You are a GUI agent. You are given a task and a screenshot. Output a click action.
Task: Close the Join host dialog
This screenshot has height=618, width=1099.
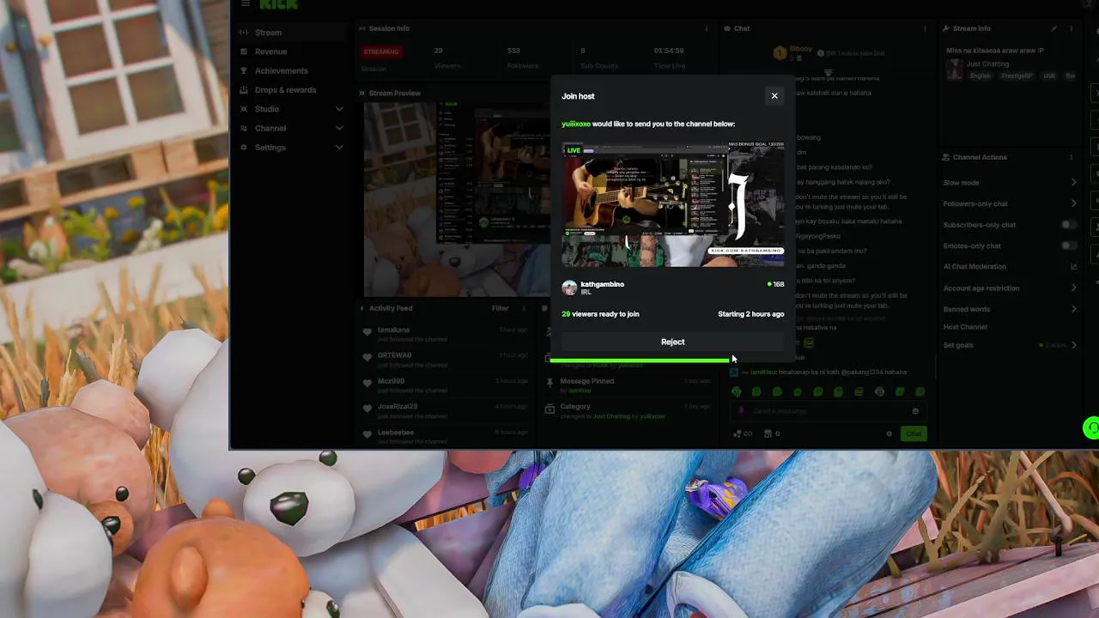click(774, 96)
